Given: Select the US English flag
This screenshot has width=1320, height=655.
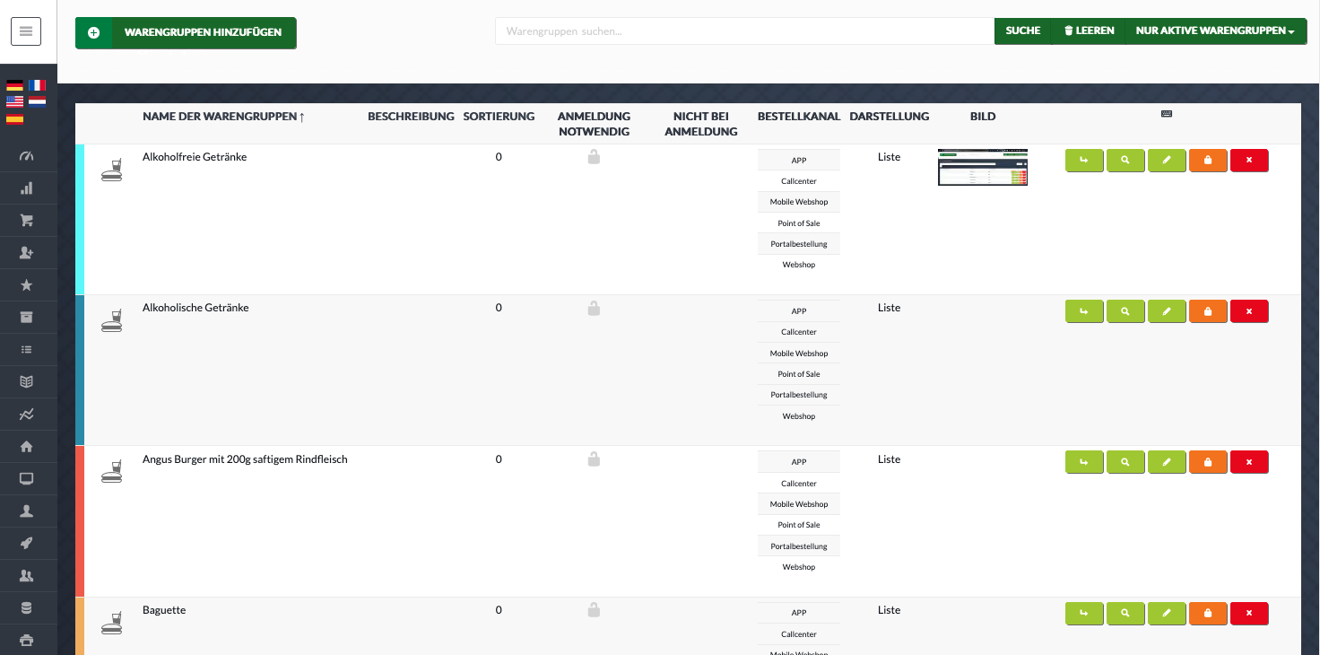Looking at the screenshot, I should (14, 101).
